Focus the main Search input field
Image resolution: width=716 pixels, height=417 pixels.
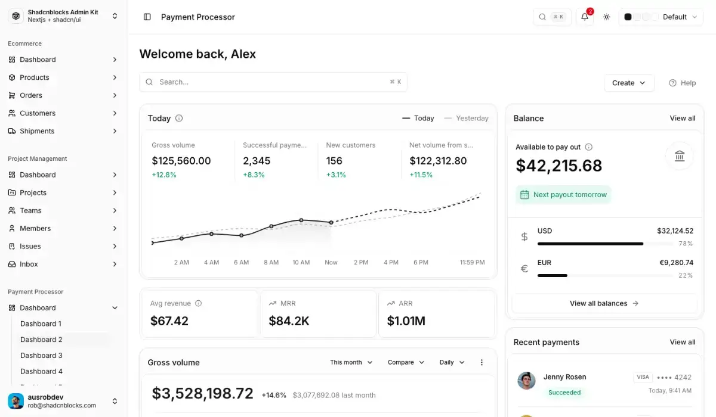click(x=273, y=82)
